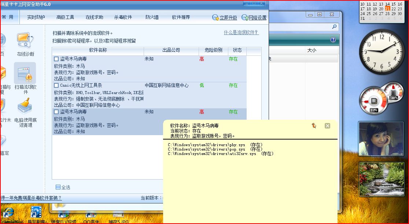Open 立即升级 link
Viewport: 409px width, 224px height.
coord(228,18)
